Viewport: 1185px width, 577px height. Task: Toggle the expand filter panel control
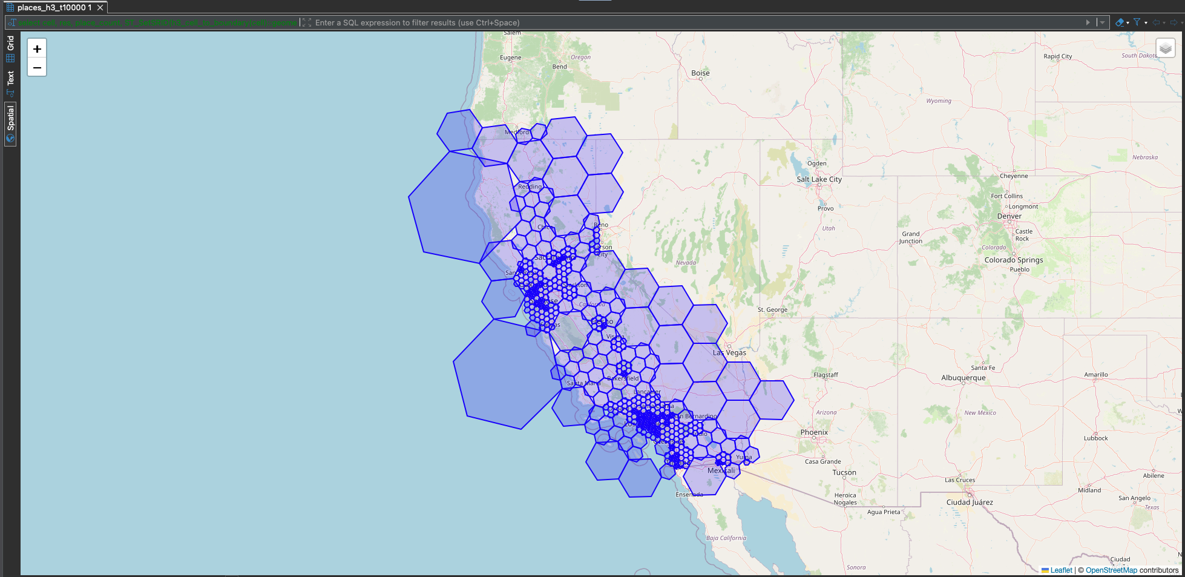click(x=306, y=22)
